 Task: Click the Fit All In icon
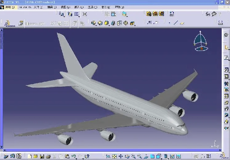114,156
